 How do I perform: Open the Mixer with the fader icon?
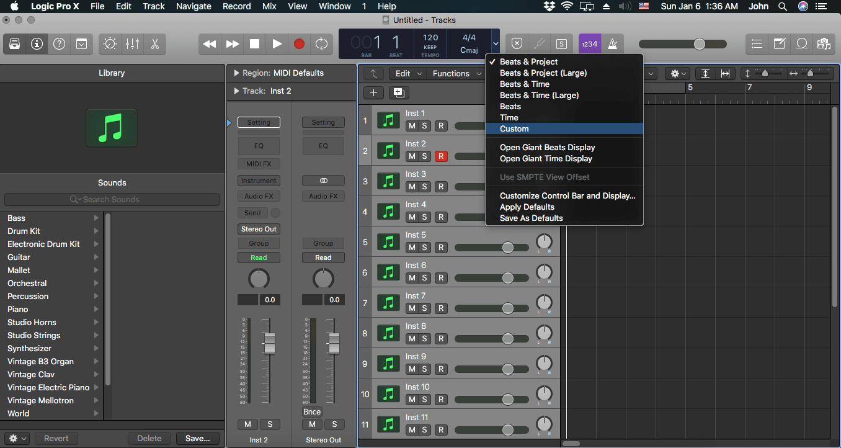pos(132,43)
